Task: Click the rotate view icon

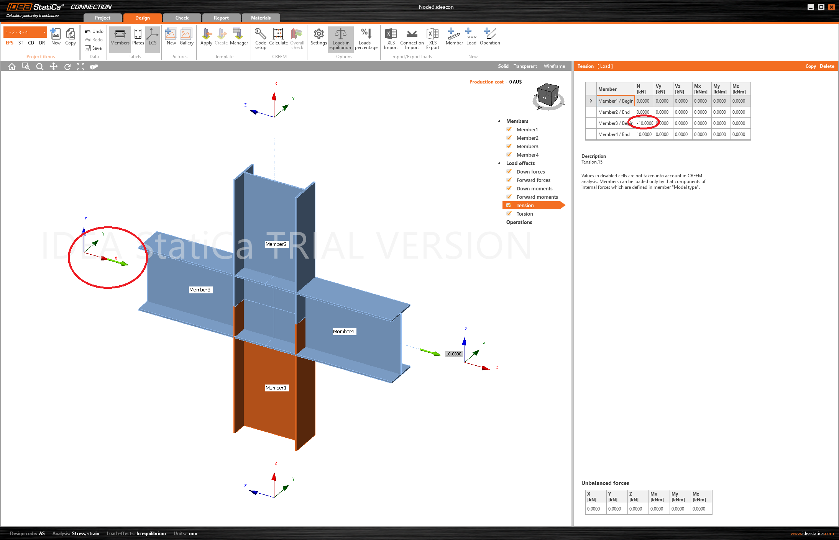Action: (67, 67)
